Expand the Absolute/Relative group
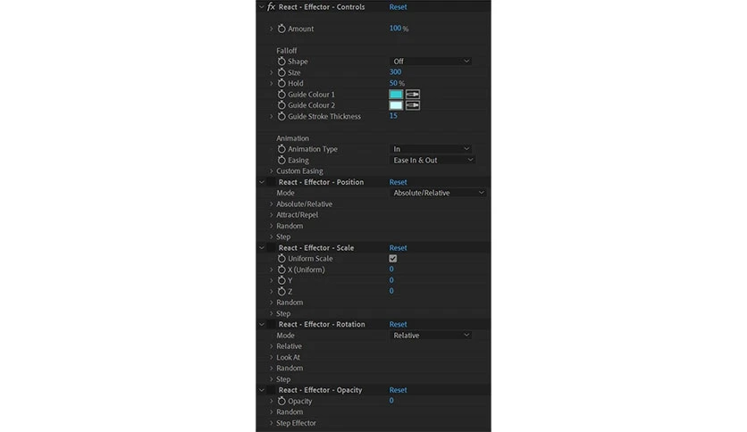 pyautogui.click(x=272, y=204)
